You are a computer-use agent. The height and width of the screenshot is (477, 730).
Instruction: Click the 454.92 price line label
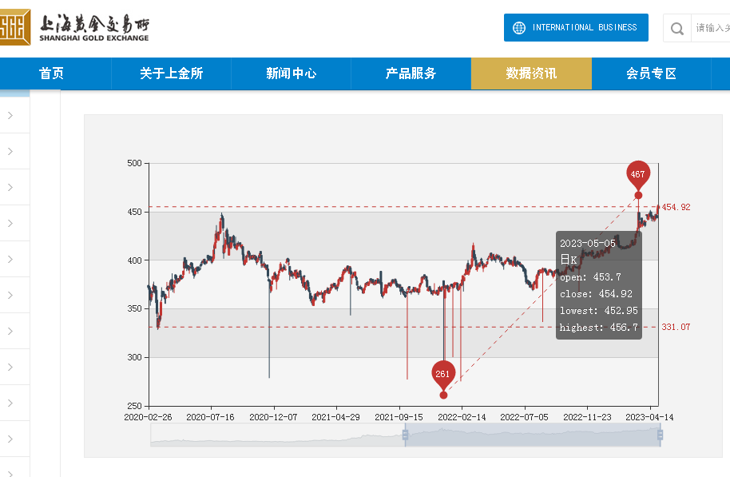[x=676, y=207]
